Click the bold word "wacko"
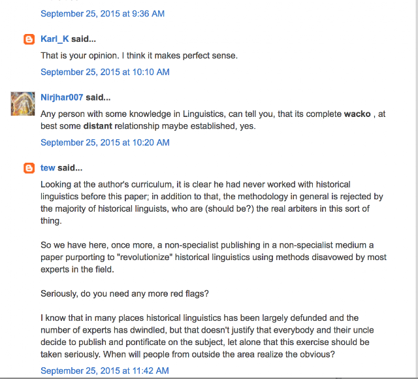 click(360, 114)
